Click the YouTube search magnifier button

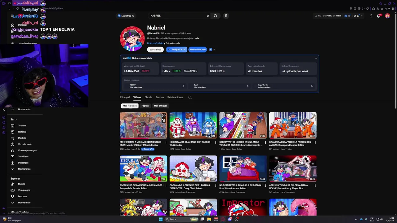pyautogui.click(x=216, y=16)
